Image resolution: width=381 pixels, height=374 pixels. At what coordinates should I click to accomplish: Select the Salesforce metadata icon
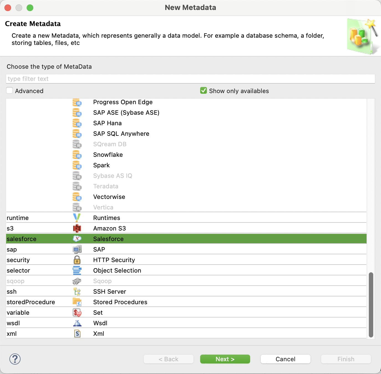[x=77, y=239]
